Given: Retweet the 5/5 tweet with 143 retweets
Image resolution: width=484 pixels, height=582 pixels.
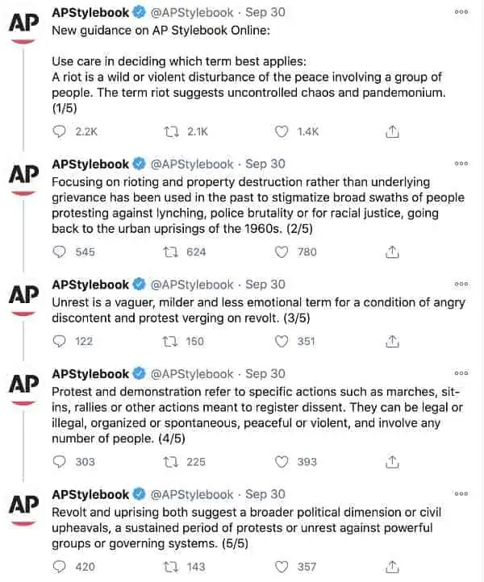Looking at the screenshot, I should 171,567.
